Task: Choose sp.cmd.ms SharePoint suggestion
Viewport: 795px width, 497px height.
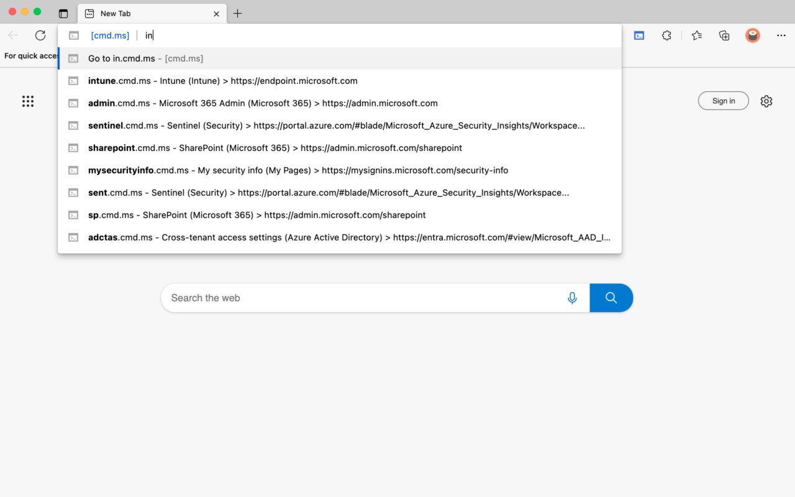Action: coord(340,215)
